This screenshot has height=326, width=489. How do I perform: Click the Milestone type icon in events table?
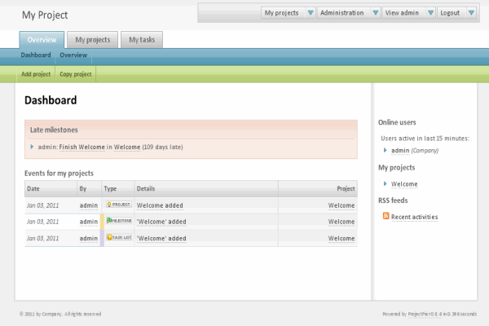click(118, 221)
